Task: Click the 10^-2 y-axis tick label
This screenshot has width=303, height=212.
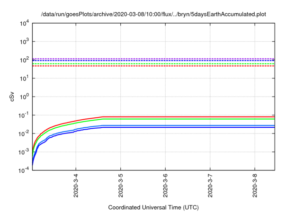Action: tap(24, 133)
